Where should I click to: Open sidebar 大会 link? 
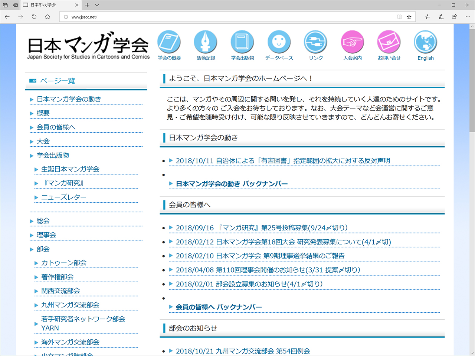(x=43, y=141)
